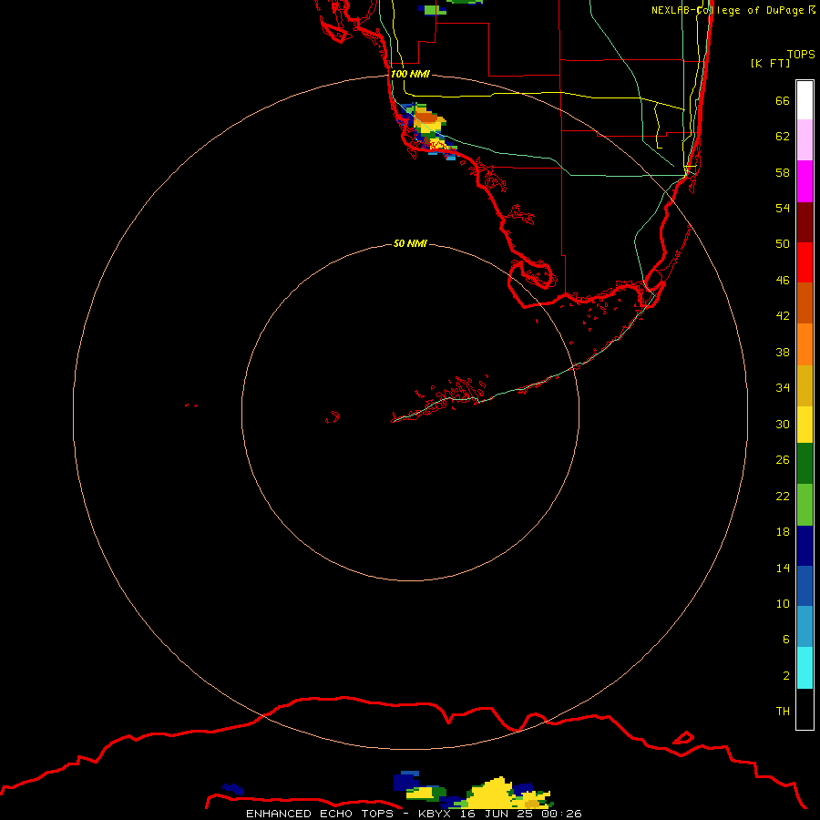Click the dark orange legend swatch
Screen dimensions: 820x820
pyautogui.click(x=805, y=303)
